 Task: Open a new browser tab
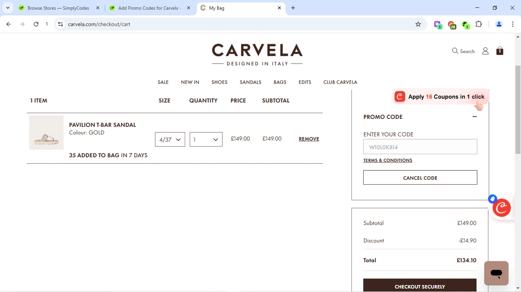click(293, 8)
